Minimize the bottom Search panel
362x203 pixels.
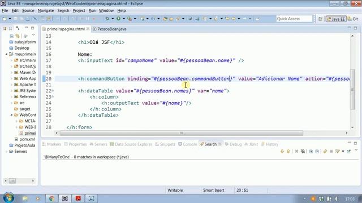[x=349, y=143]
